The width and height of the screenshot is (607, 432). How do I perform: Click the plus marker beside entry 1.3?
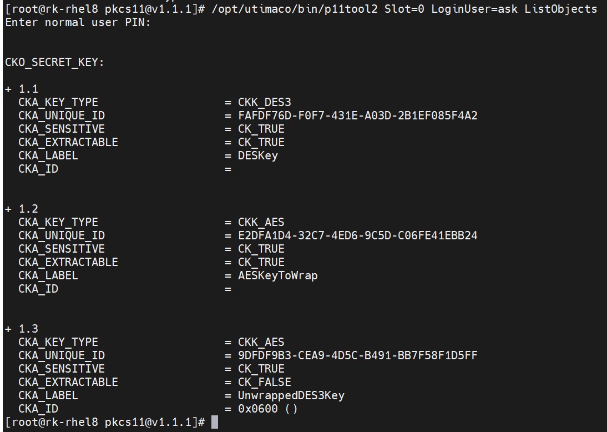click(x=8, y=329)
